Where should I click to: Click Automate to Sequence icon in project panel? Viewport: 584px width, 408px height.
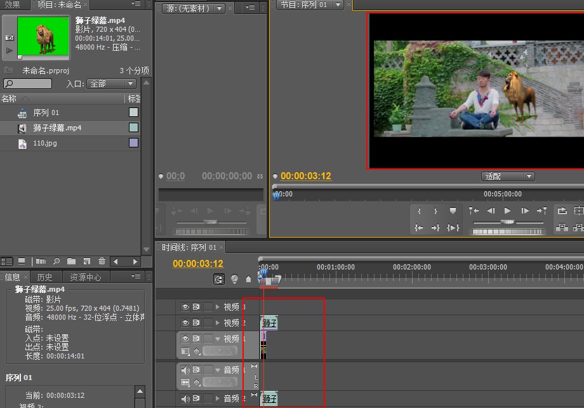[41, 261]
